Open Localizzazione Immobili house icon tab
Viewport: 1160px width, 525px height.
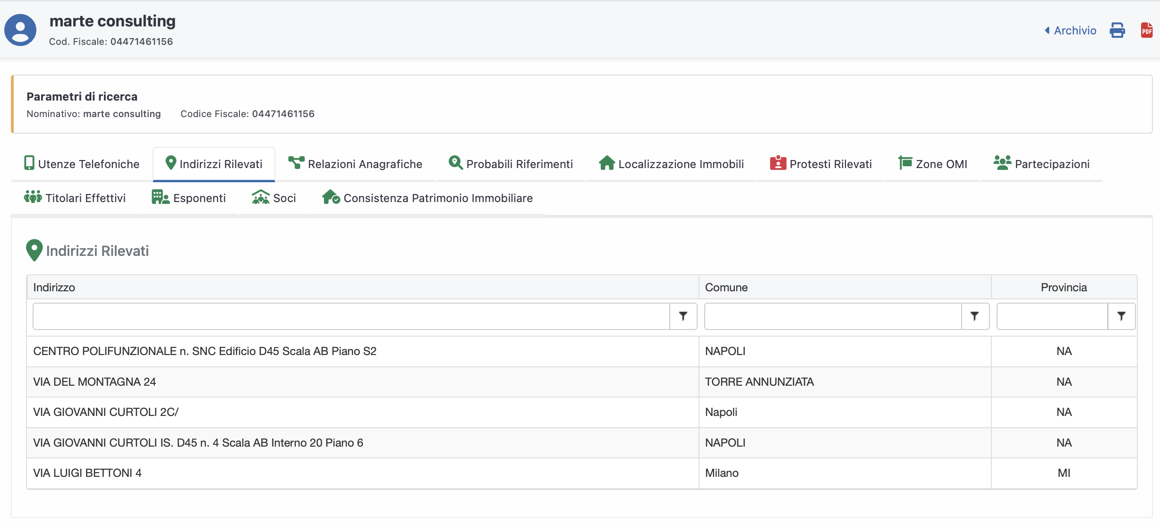point(671,164)
